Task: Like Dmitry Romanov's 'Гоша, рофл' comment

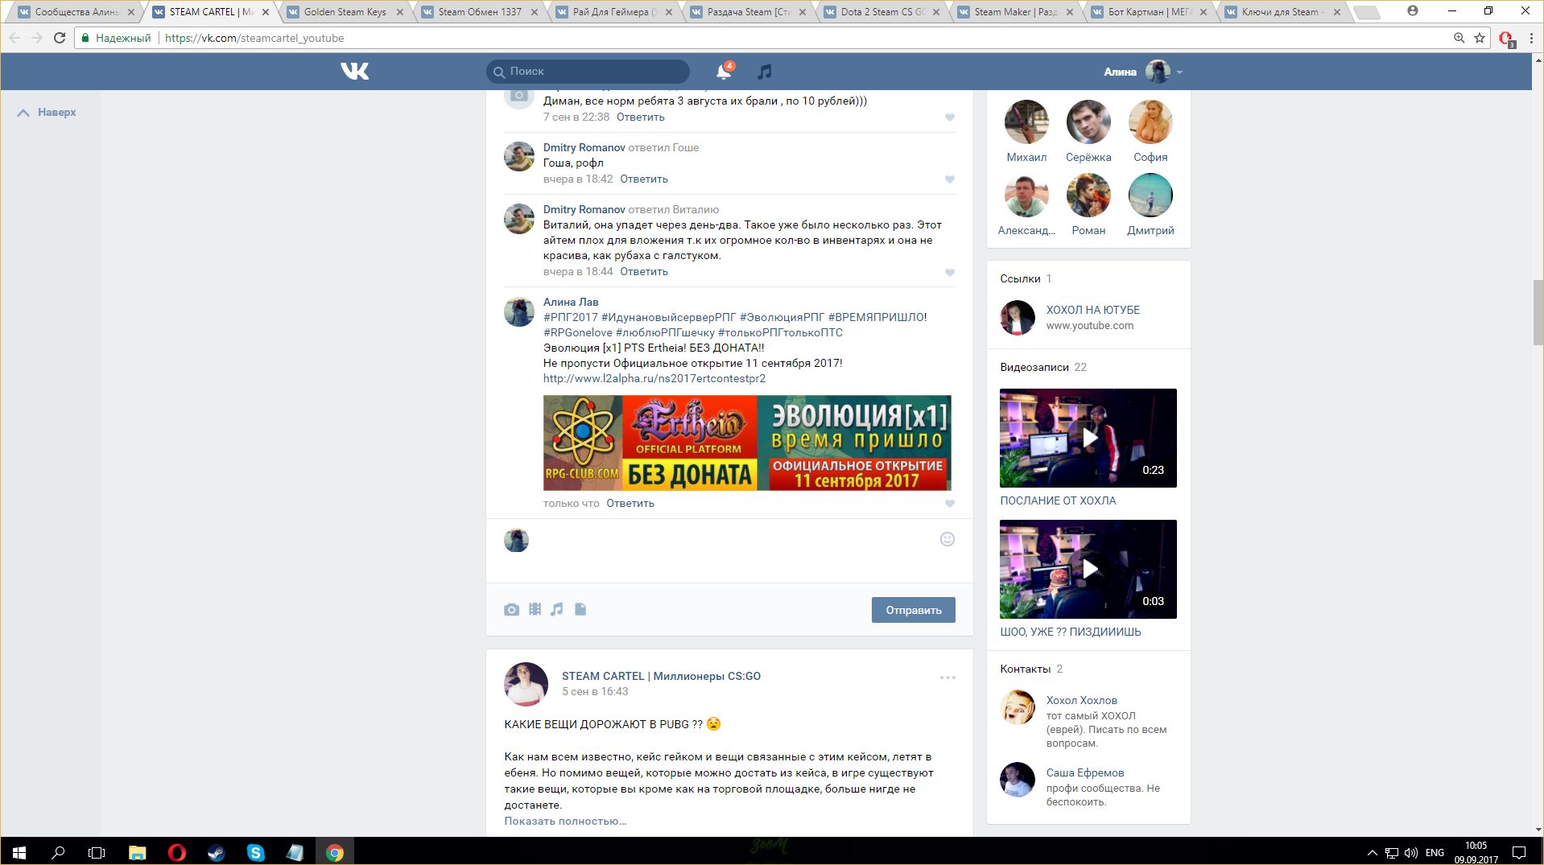Action: [x=950, y=179]
